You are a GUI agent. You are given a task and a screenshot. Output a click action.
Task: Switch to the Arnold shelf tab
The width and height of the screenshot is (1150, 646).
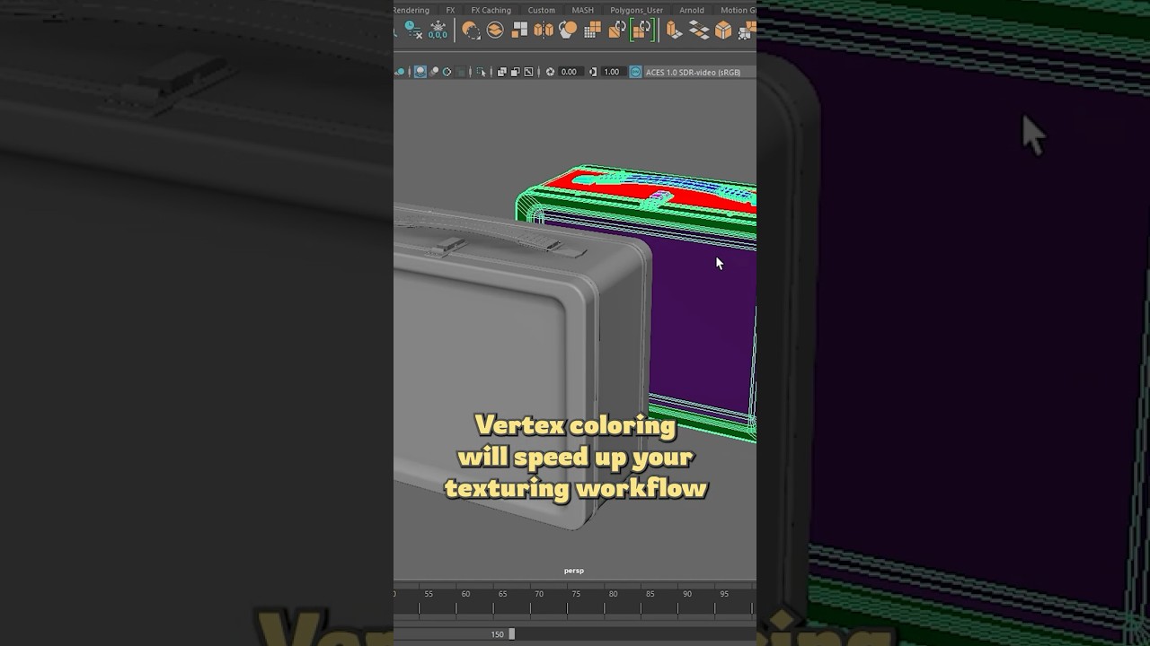click(x=692, y=10)
